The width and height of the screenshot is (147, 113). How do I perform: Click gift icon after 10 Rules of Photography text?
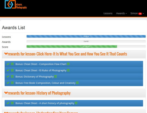[x=68, y=70]
